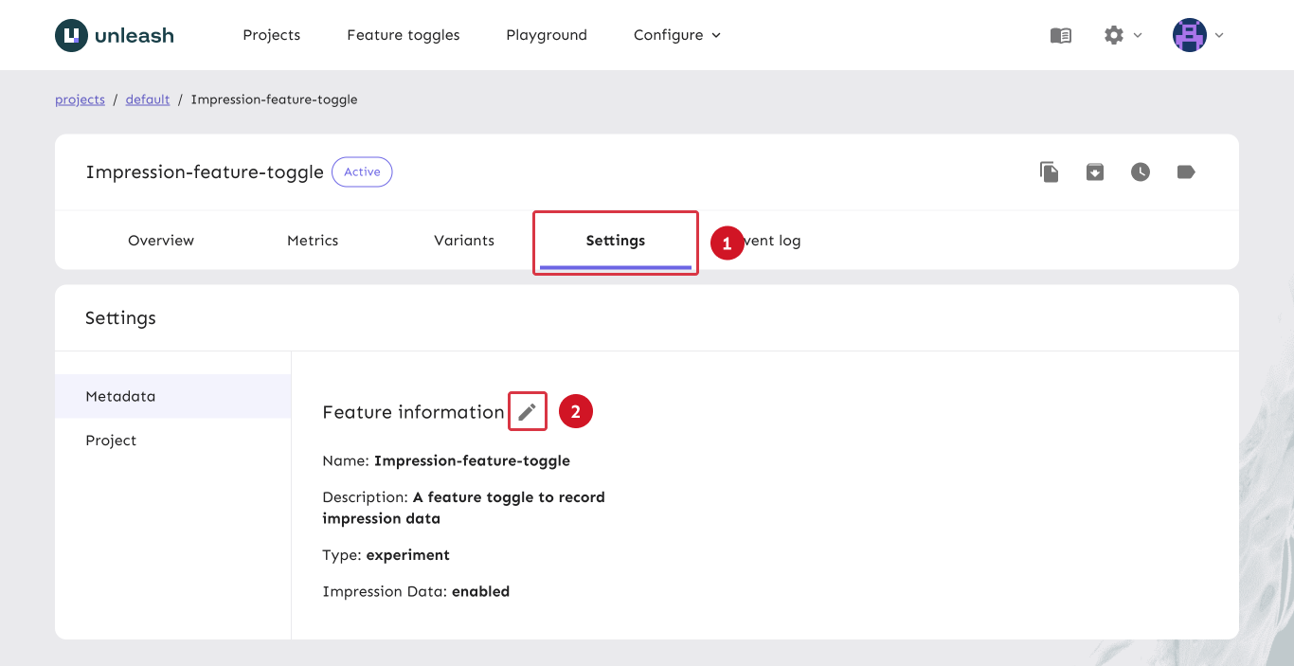Click the Unleash logo
The width and height of the screenshot is (1294, 666).
tap(114, 35)
